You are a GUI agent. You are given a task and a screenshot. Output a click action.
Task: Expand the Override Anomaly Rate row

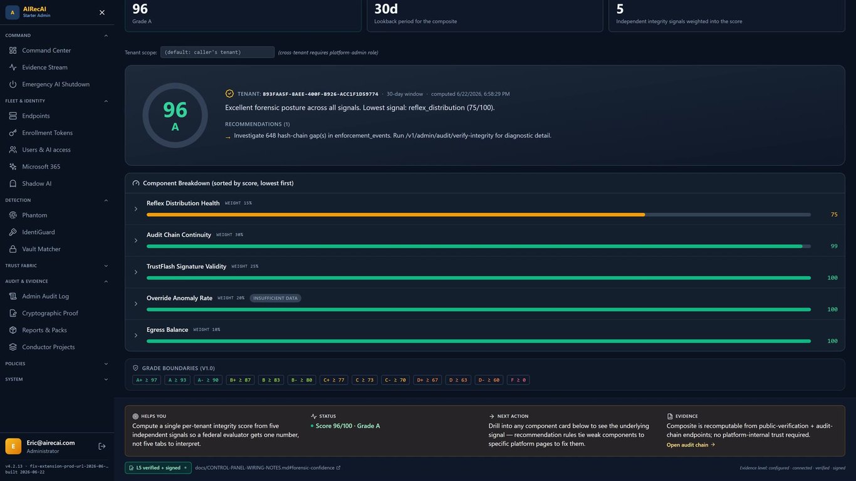tap(136, 304)
